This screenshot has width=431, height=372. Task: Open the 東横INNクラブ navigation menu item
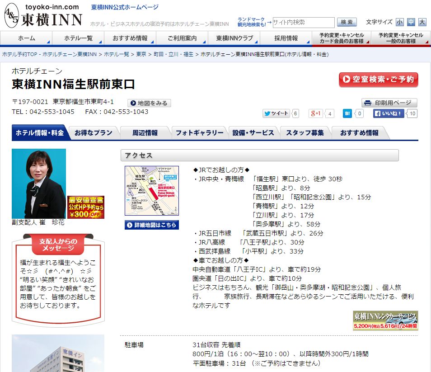coord(234,38)
